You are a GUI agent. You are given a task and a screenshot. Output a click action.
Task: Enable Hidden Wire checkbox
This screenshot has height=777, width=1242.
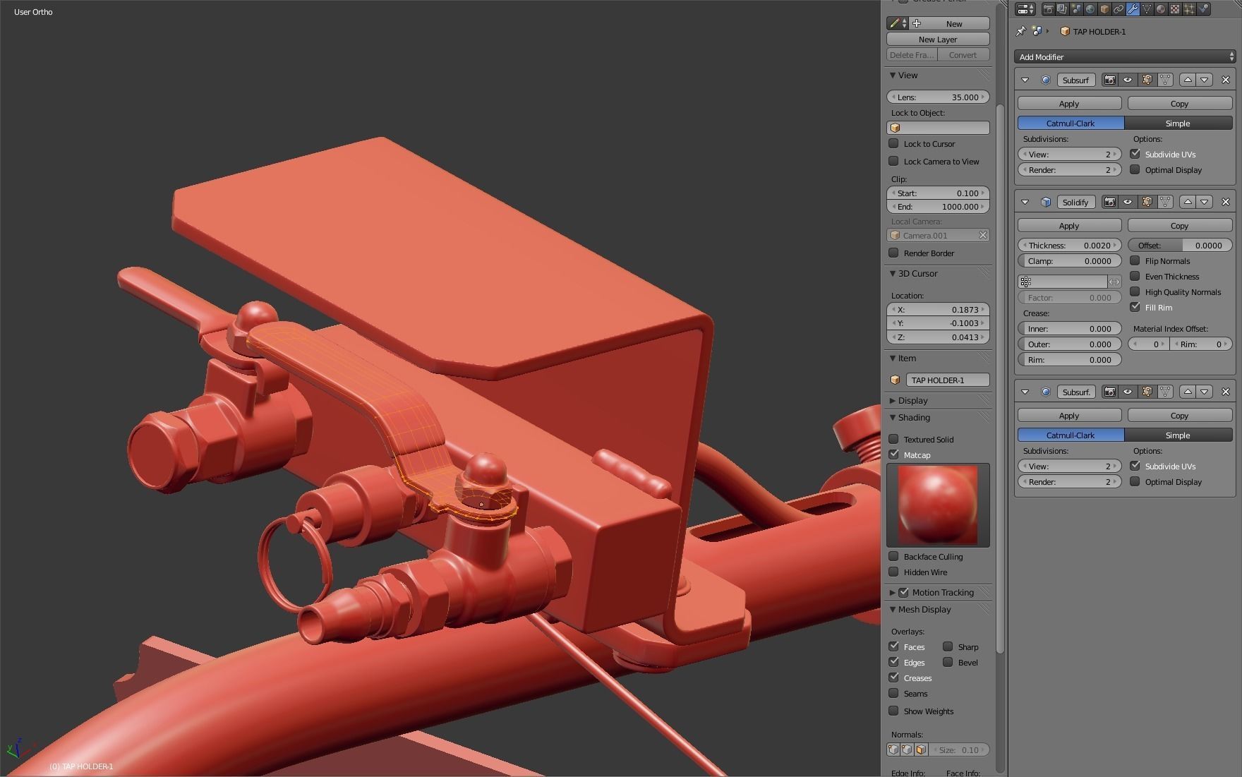(x=893, y=572)
